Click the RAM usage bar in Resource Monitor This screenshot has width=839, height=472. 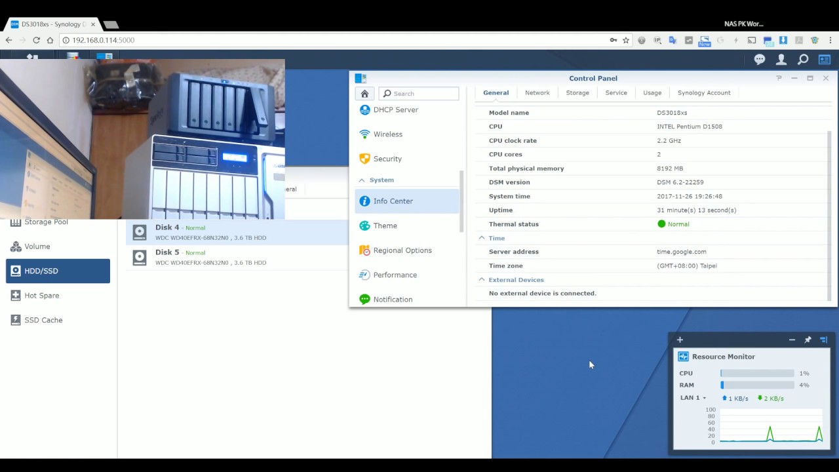coord(757,385)
